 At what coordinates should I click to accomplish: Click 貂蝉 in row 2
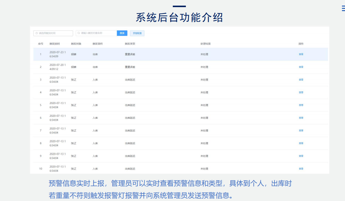coord(74,67)
